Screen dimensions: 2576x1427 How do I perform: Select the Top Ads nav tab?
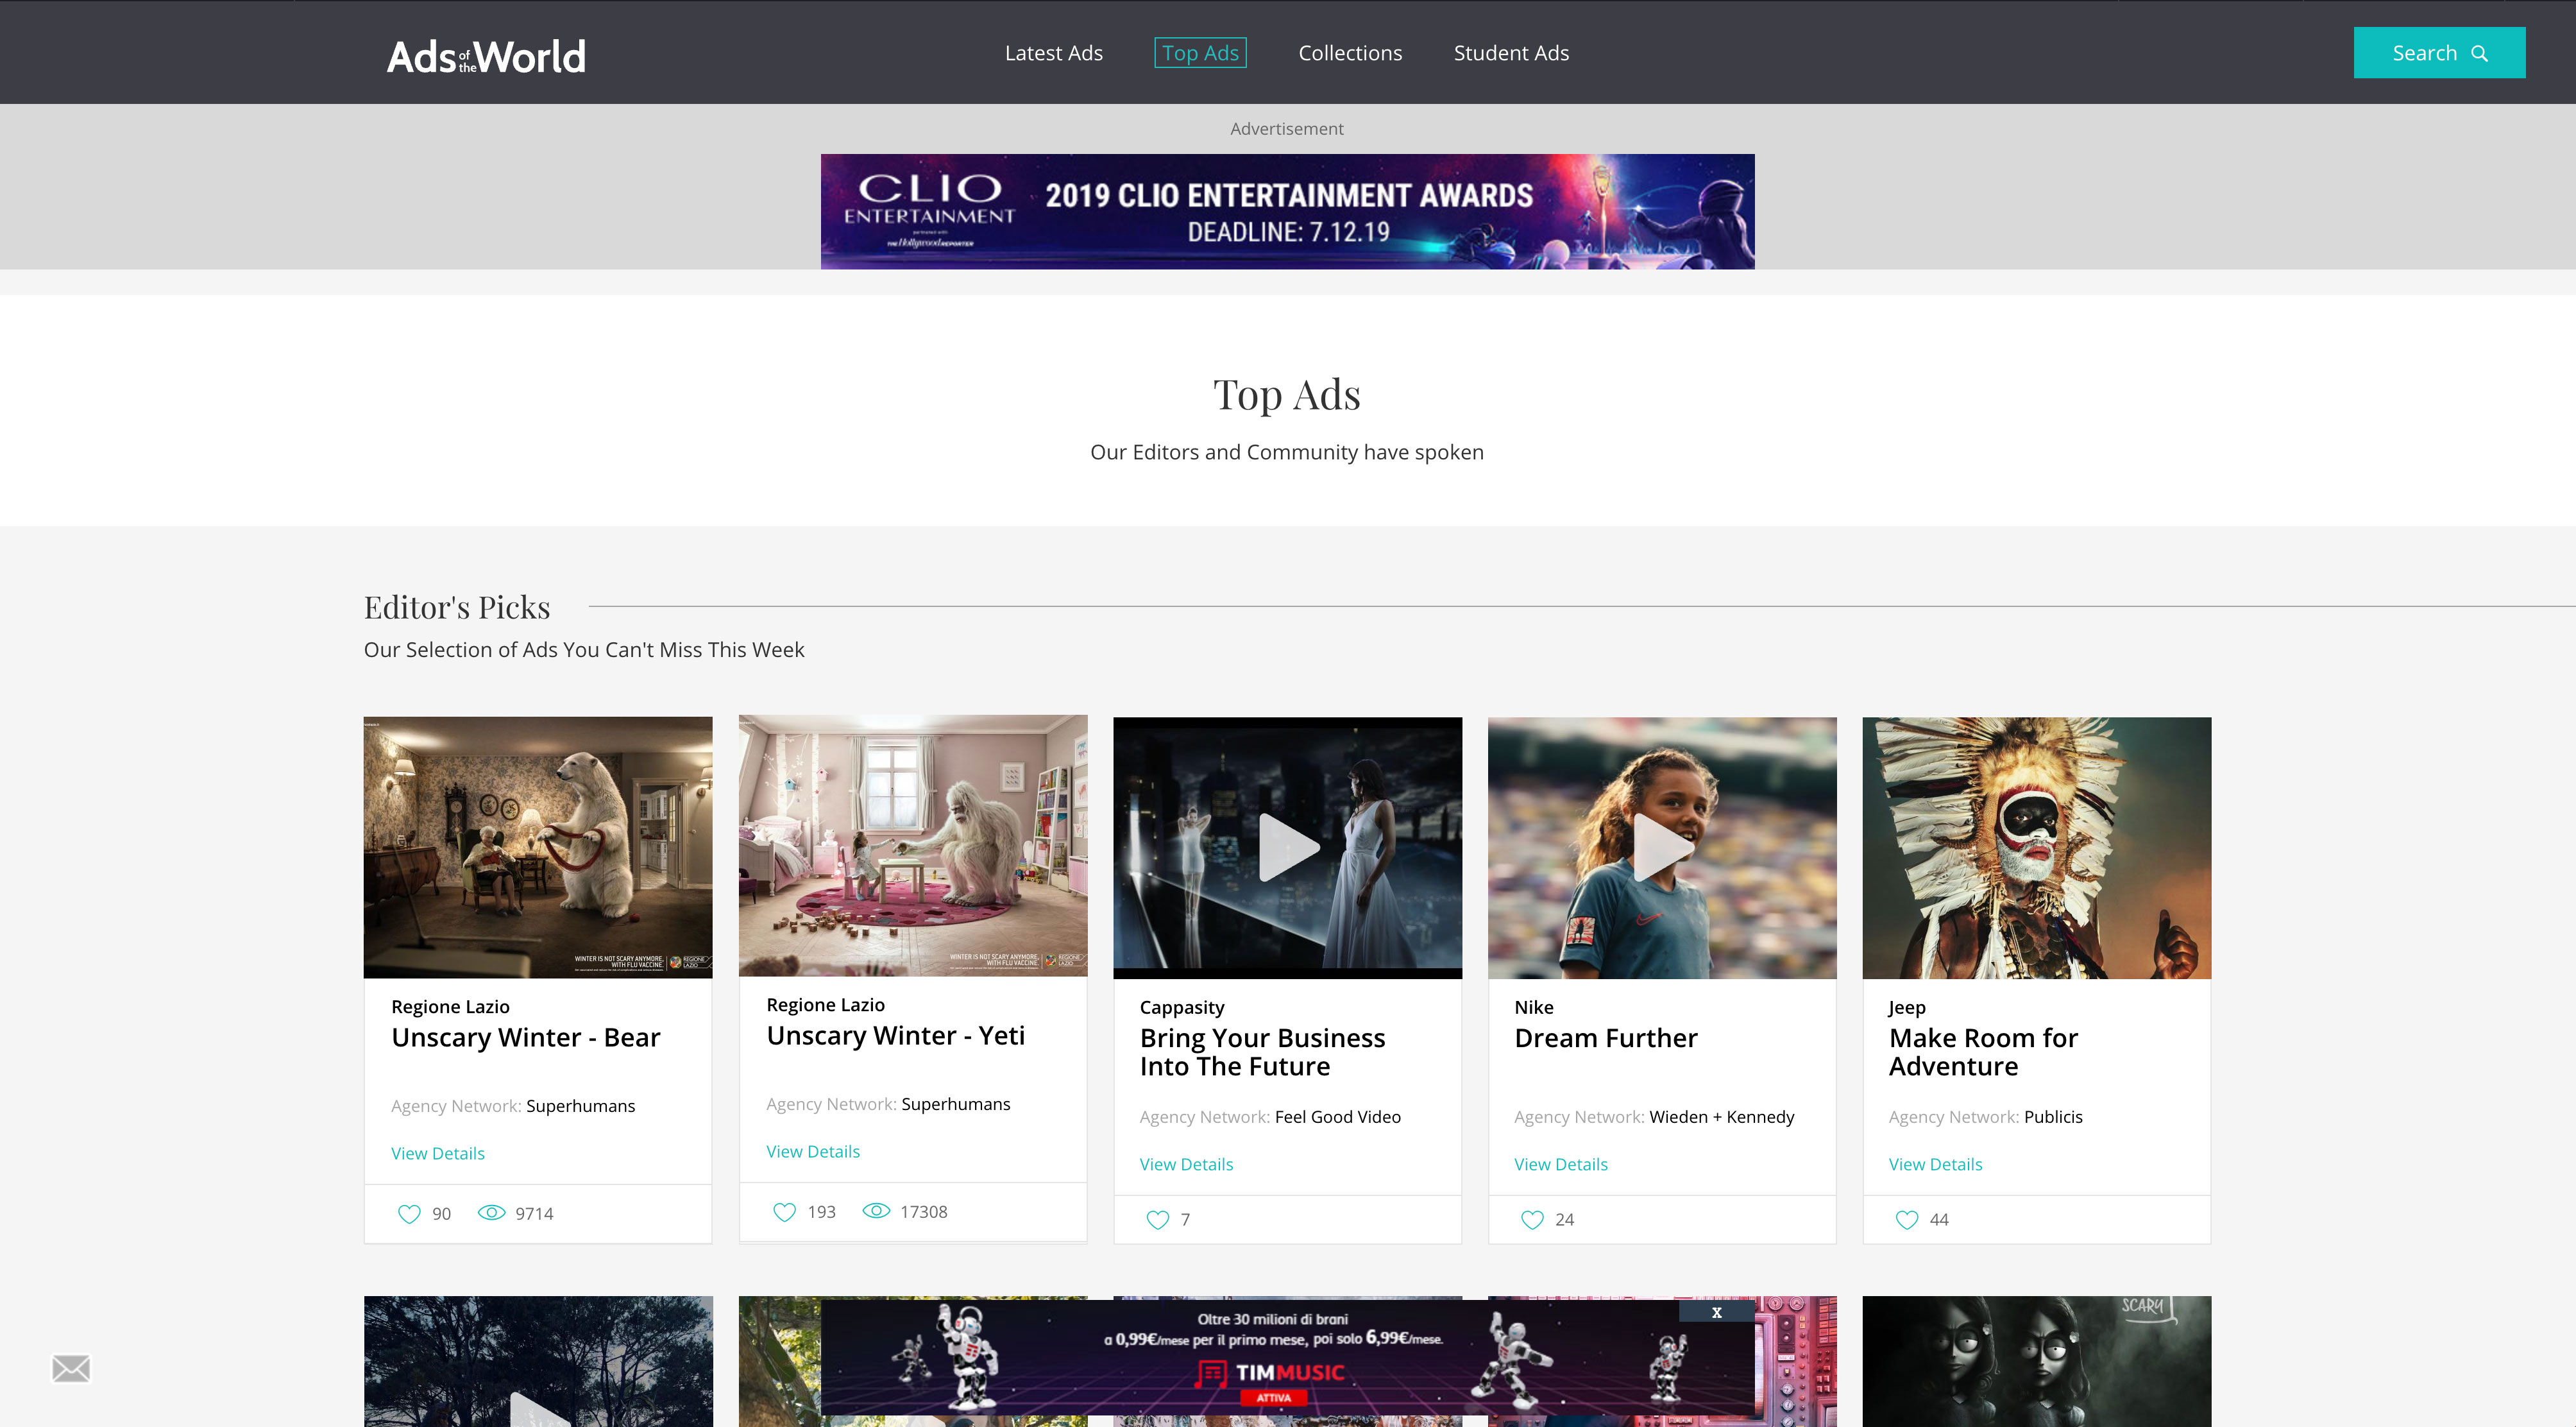tap(1199, 53)
